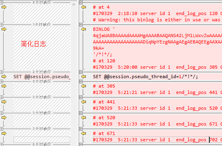
Task: Expand the left-pane section labeled 2个
Action: (2, 72)
